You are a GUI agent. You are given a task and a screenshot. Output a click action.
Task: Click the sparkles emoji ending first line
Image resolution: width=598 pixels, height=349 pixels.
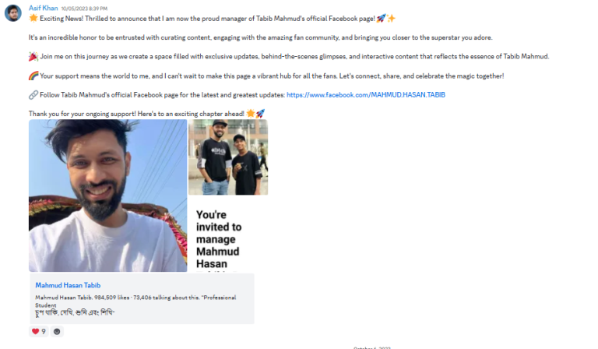pyautogui.click(x=391, y=18)
